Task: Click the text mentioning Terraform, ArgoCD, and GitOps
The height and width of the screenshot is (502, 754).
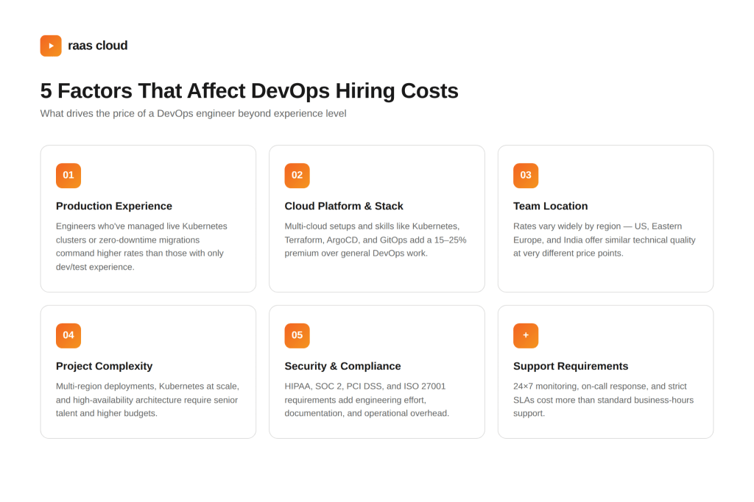Action: [376, 240]
